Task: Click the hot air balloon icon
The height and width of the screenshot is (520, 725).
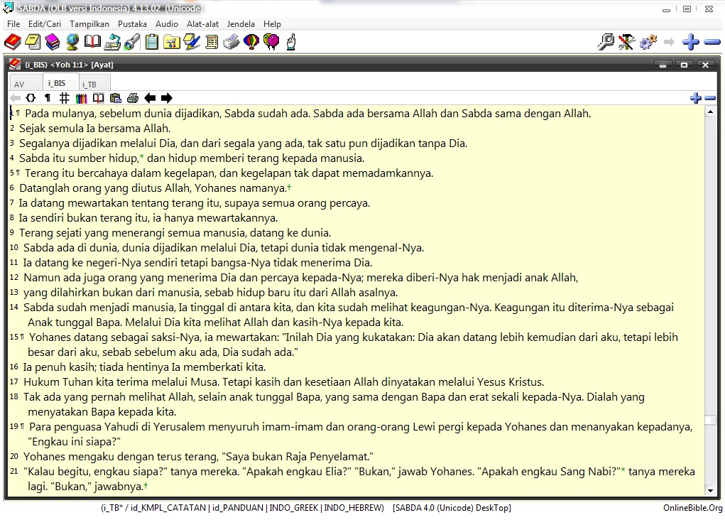Action: pos(250,42)
